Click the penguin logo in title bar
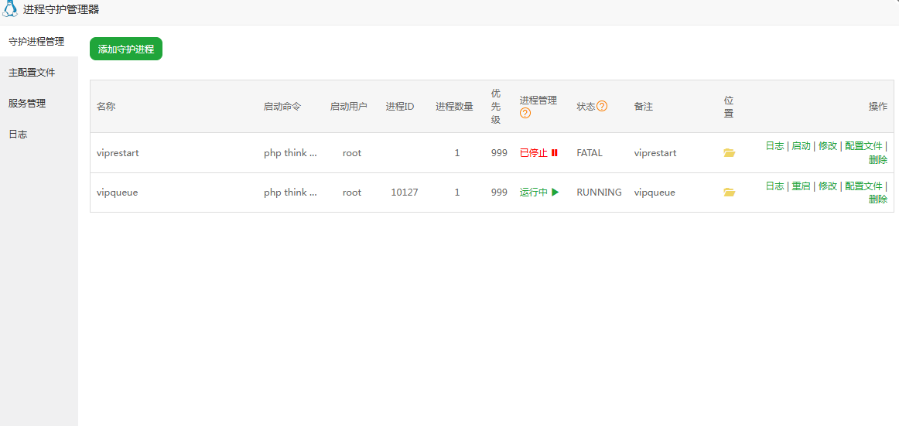899x426 pixels. point(11,10)
